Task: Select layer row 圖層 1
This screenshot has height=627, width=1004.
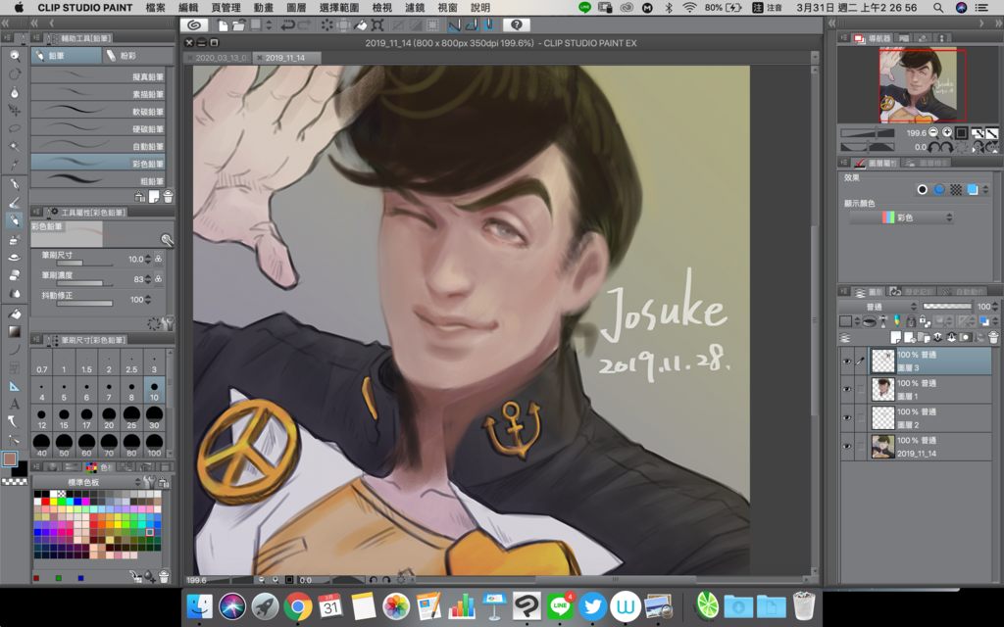Action: click(x=929, y=389)
